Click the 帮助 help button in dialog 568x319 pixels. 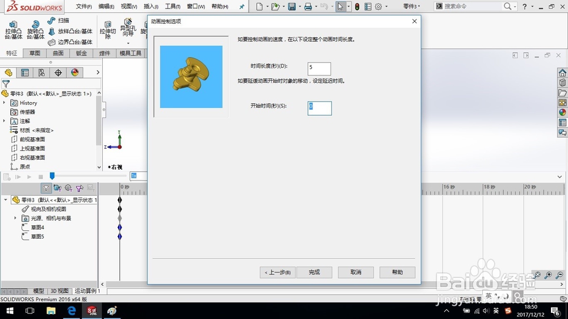click(397, 272)
